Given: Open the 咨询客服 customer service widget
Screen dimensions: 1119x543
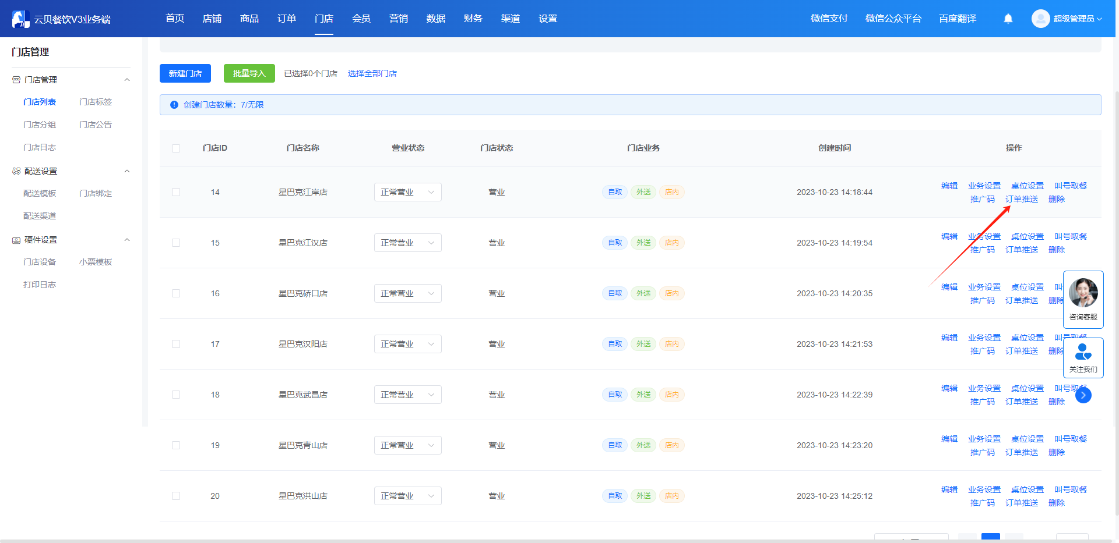Looking at the screenshot, I should [x=1083, y=300].
